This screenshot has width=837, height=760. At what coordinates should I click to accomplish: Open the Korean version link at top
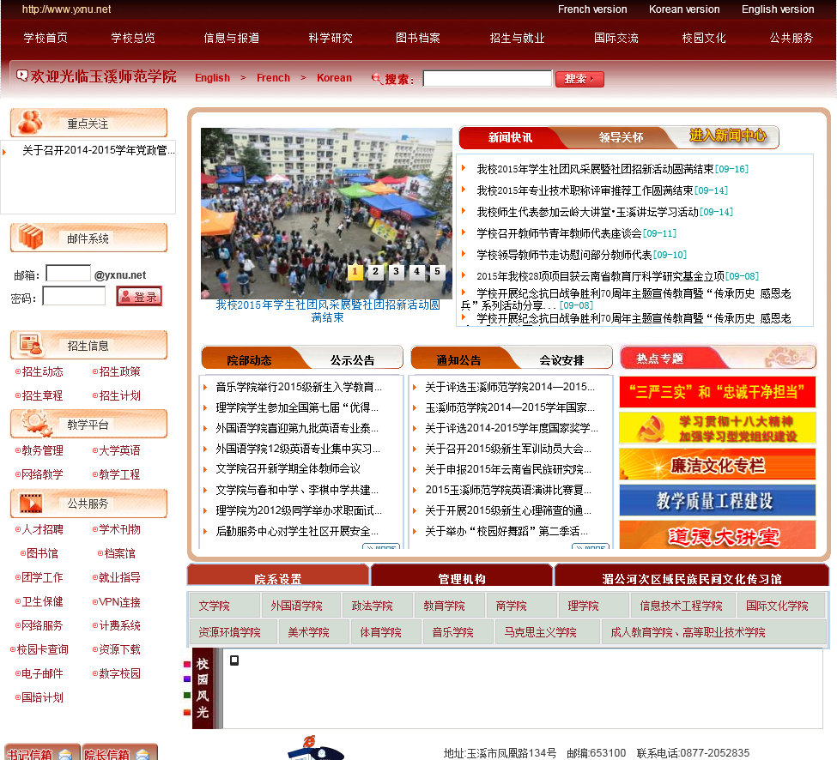(684, 9)
